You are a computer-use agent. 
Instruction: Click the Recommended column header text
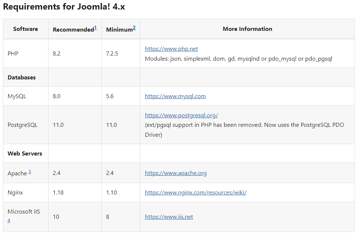click(73, 29)
